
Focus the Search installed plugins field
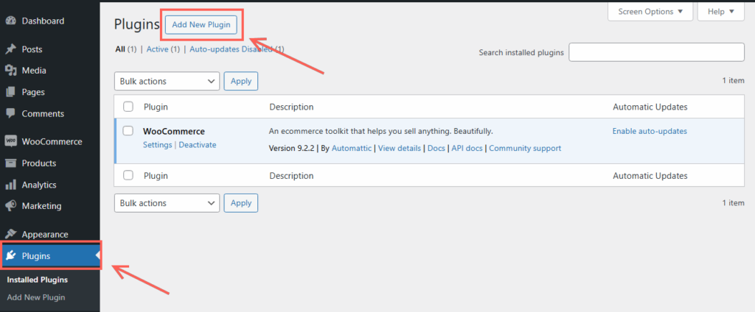657,52
